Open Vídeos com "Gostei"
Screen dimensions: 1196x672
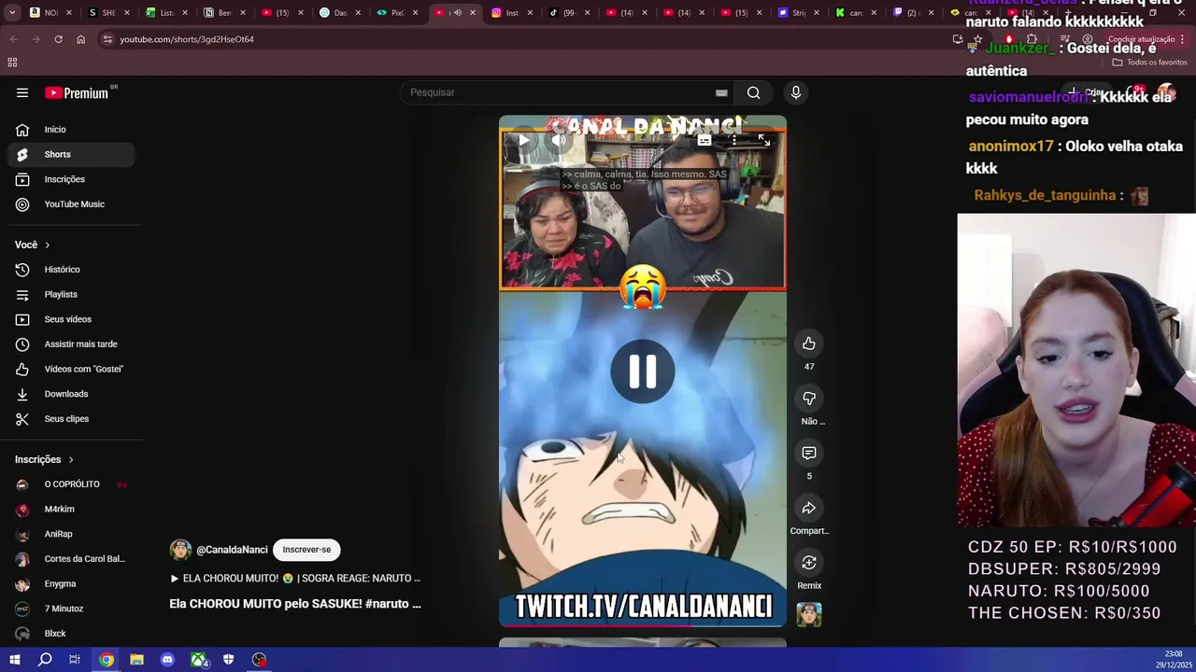pyautogui.click(x=71, y=369)
